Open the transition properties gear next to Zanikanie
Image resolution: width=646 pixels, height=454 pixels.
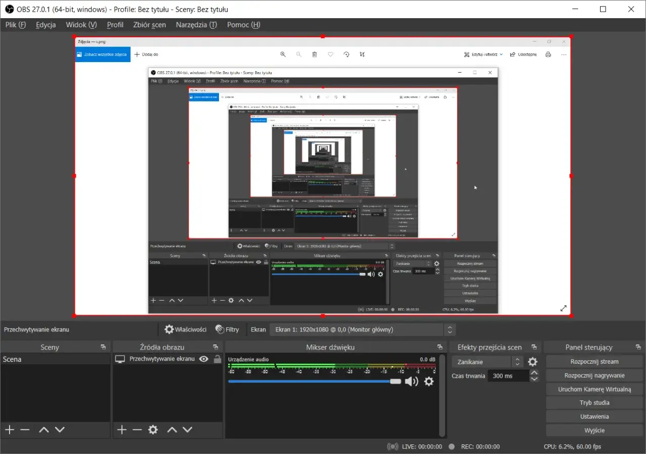(x=532, y=362)
